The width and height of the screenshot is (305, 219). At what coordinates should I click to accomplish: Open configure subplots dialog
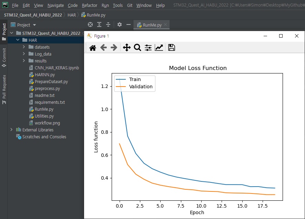148,48
